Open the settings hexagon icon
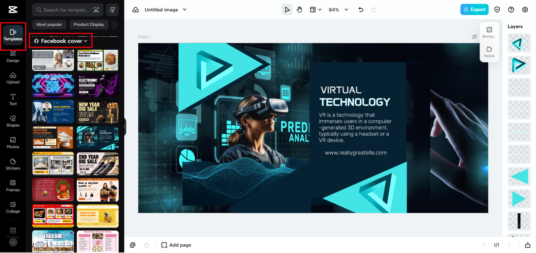536x253 pixels. (x=525, y=10)
